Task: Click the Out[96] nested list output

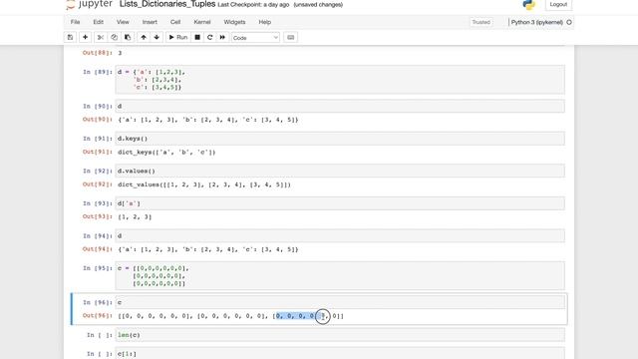Action: pos(230,316)
